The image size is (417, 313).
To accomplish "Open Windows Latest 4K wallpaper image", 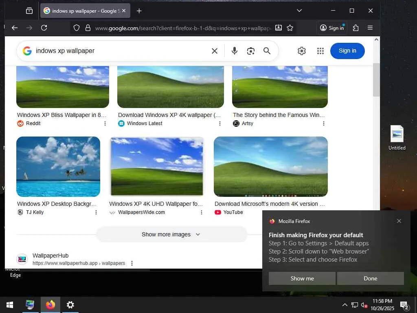I will click(171, 87).
